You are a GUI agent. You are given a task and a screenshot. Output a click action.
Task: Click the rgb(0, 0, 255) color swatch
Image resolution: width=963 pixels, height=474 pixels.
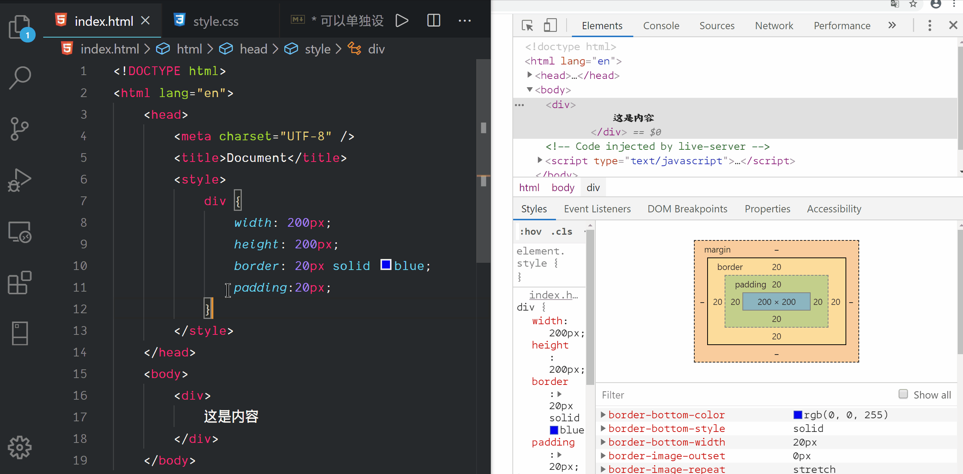(x=798, y=415)
